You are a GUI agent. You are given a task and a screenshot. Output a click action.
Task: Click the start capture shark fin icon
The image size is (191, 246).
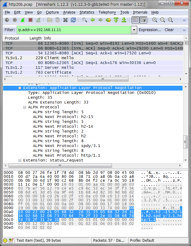click(23, 20)
